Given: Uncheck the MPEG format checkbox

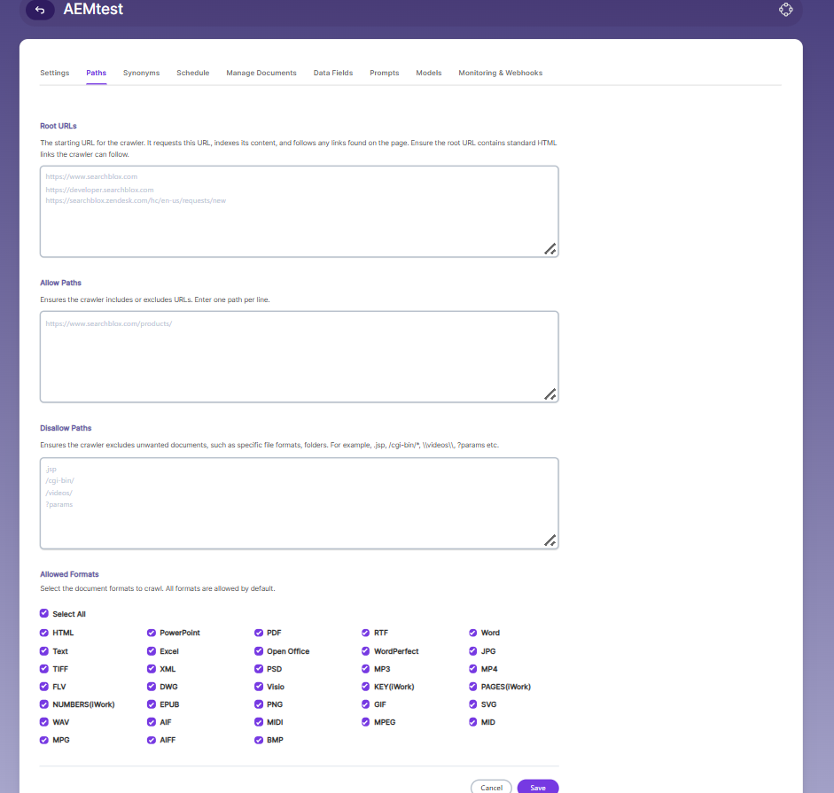Looking at the screenshot, I should [x=365, y=722].
